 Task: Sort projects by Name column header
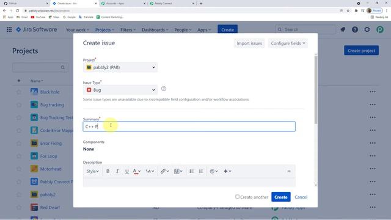[37, 81]
